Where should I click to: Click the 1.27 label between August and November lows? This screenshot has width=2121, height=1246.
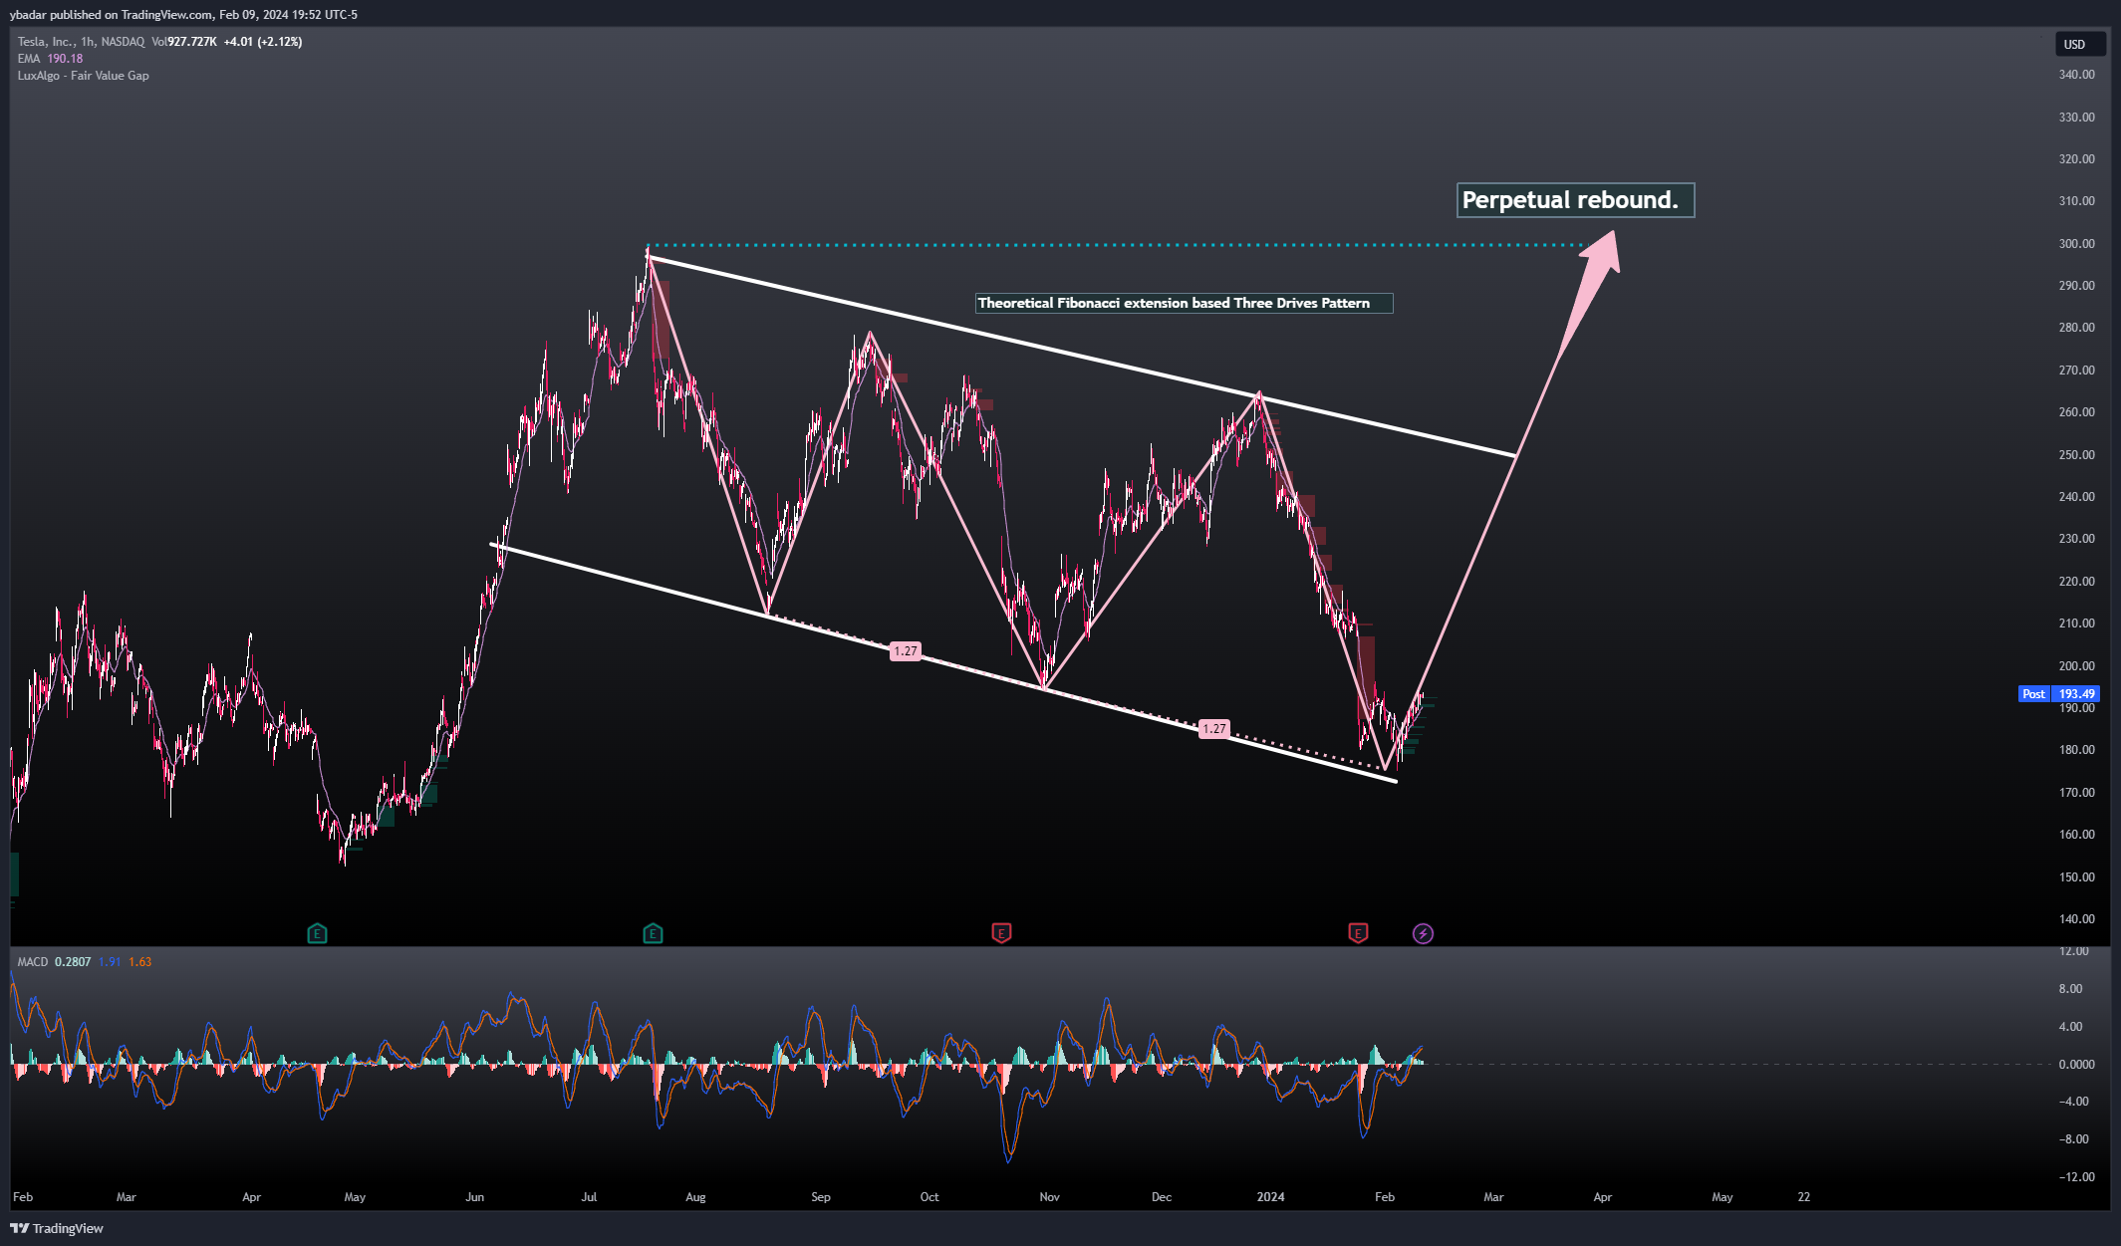coord(905,651)
